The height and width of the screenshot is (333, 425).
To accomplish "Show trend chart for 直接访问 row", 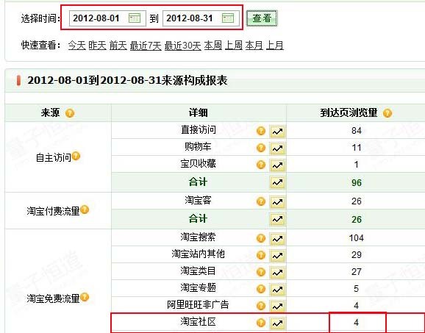I will tap(277, 132).
